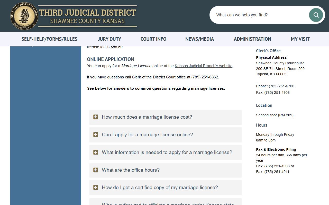The height and width of the screenshot is (205, 329).
Task: Open the News/Media menu
Action: coord(200,39)
